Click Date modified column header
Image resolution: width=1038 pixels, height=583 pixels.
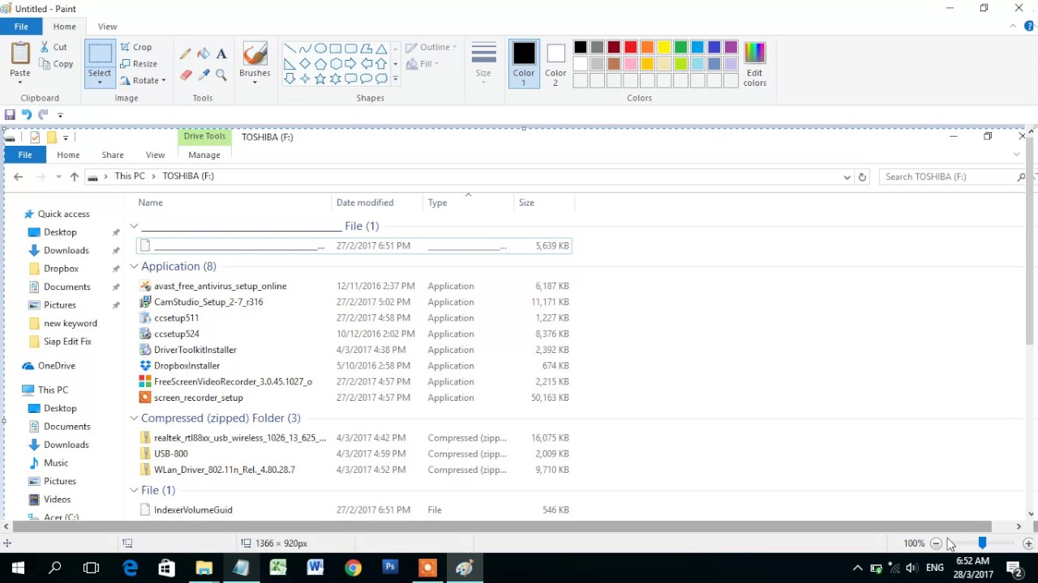point(365,202)
